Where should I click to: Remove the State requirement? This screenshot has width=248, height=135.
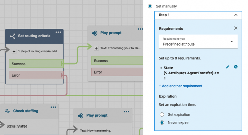[236, 67]
